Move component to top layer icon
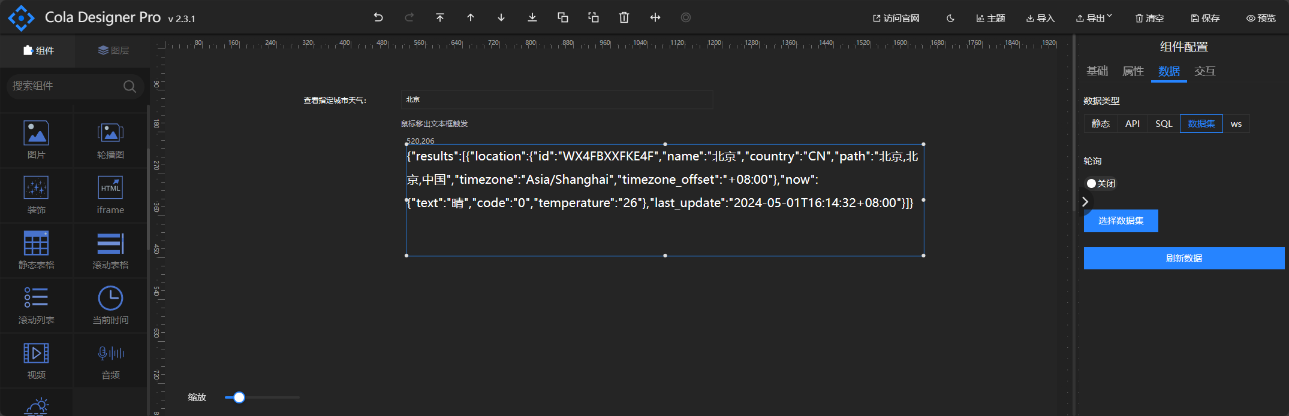Viewport: 1289px width, 416px height. [x=440, y=17]
